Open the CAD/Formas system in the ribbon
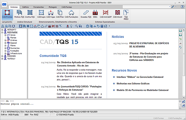Viewport: 186px width, 120px height. pos(7,15)
